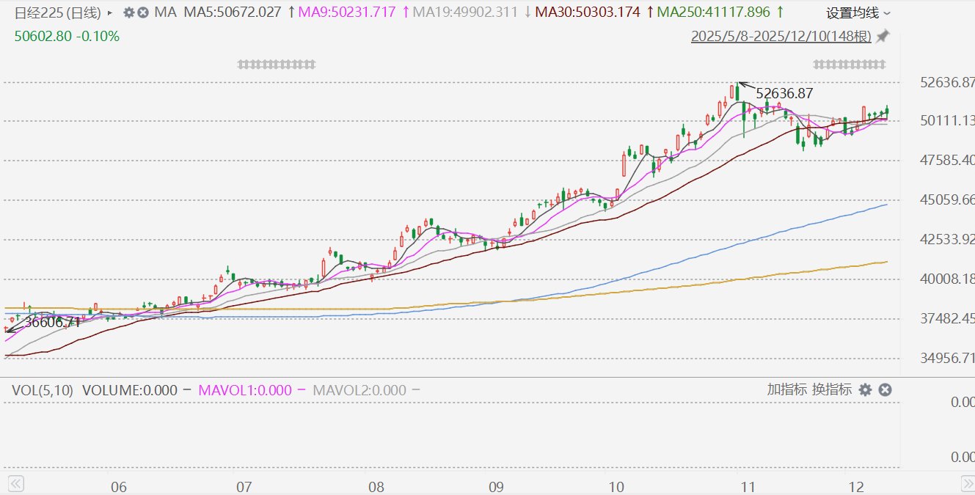Select the dark red MA30 label
The width and height of the screenshot is (975, 495).
588,12
